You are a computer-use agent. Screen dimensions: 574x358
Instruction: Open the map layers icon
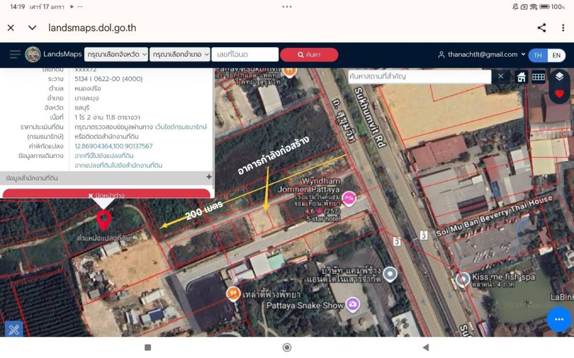(x=559, y=76)
